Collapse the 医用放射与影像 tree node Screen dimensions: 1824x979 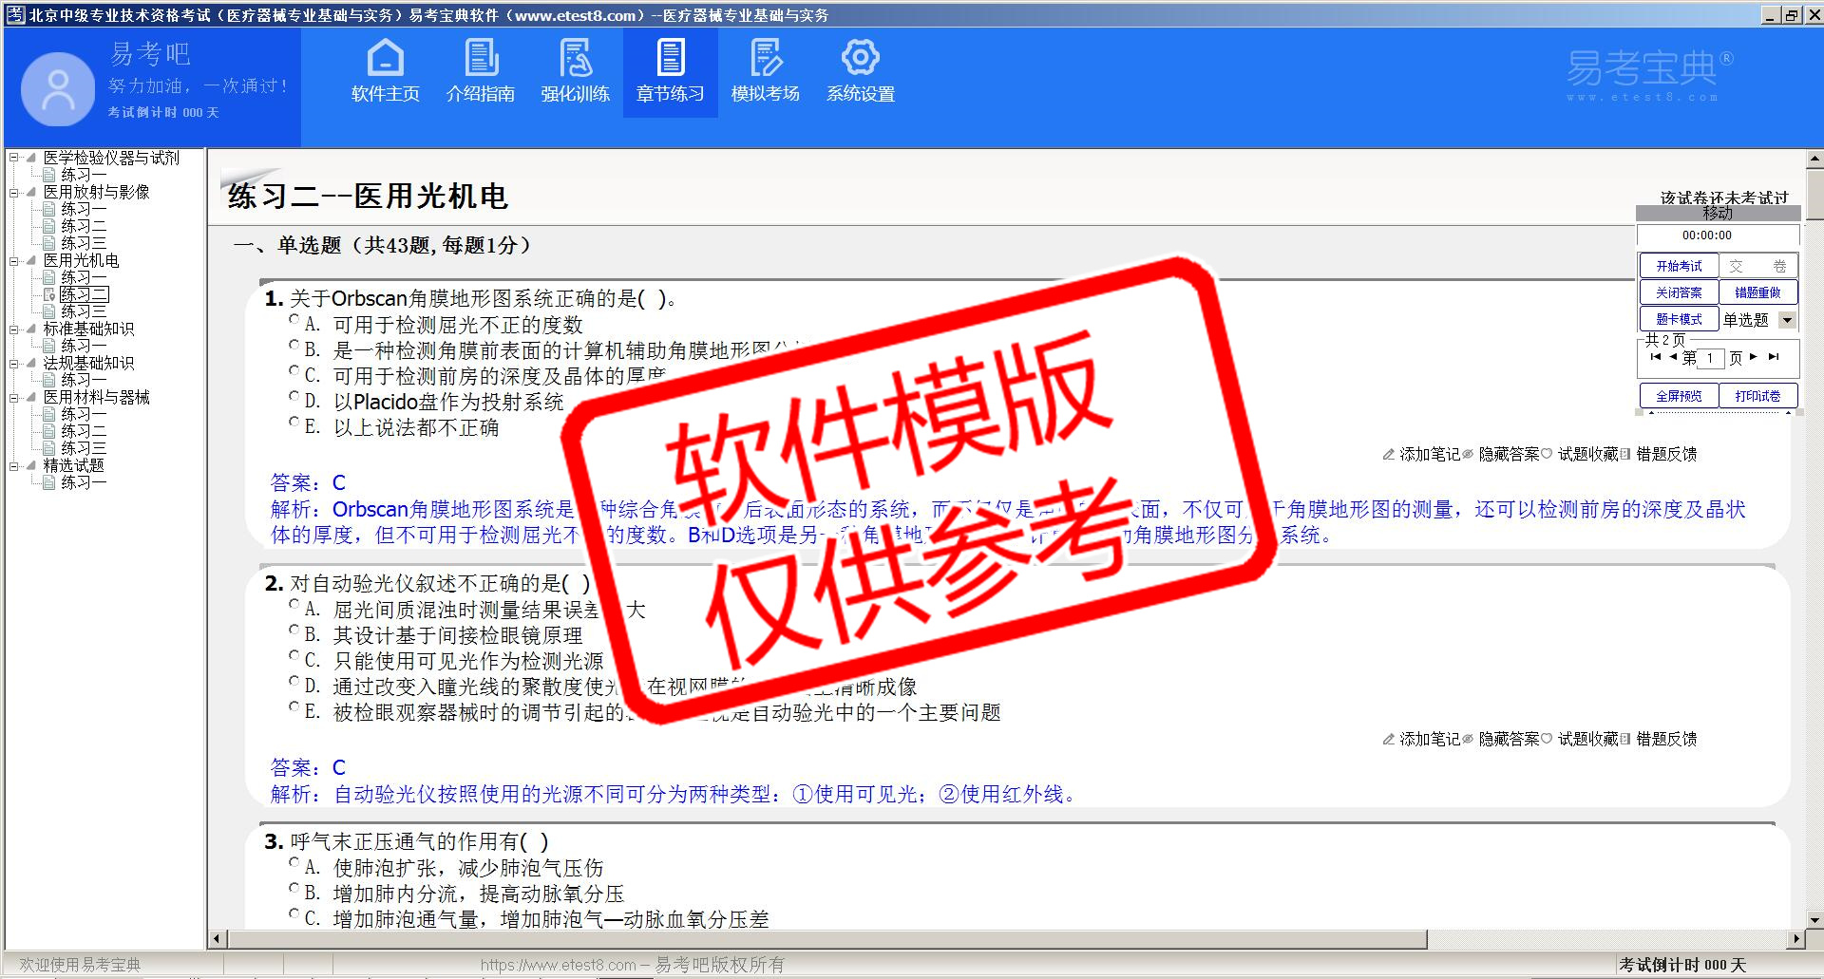pos(14,193)
